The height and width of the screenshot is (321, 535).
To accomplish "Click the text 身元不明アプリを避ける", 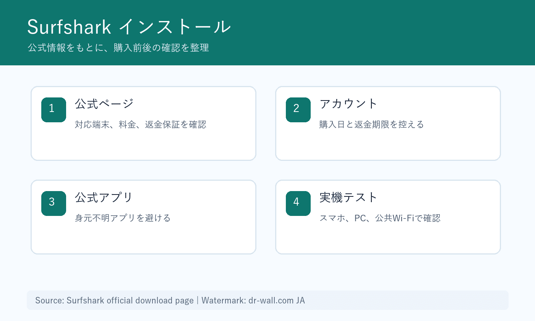I will pyautogui.click(x=123, y=218).
